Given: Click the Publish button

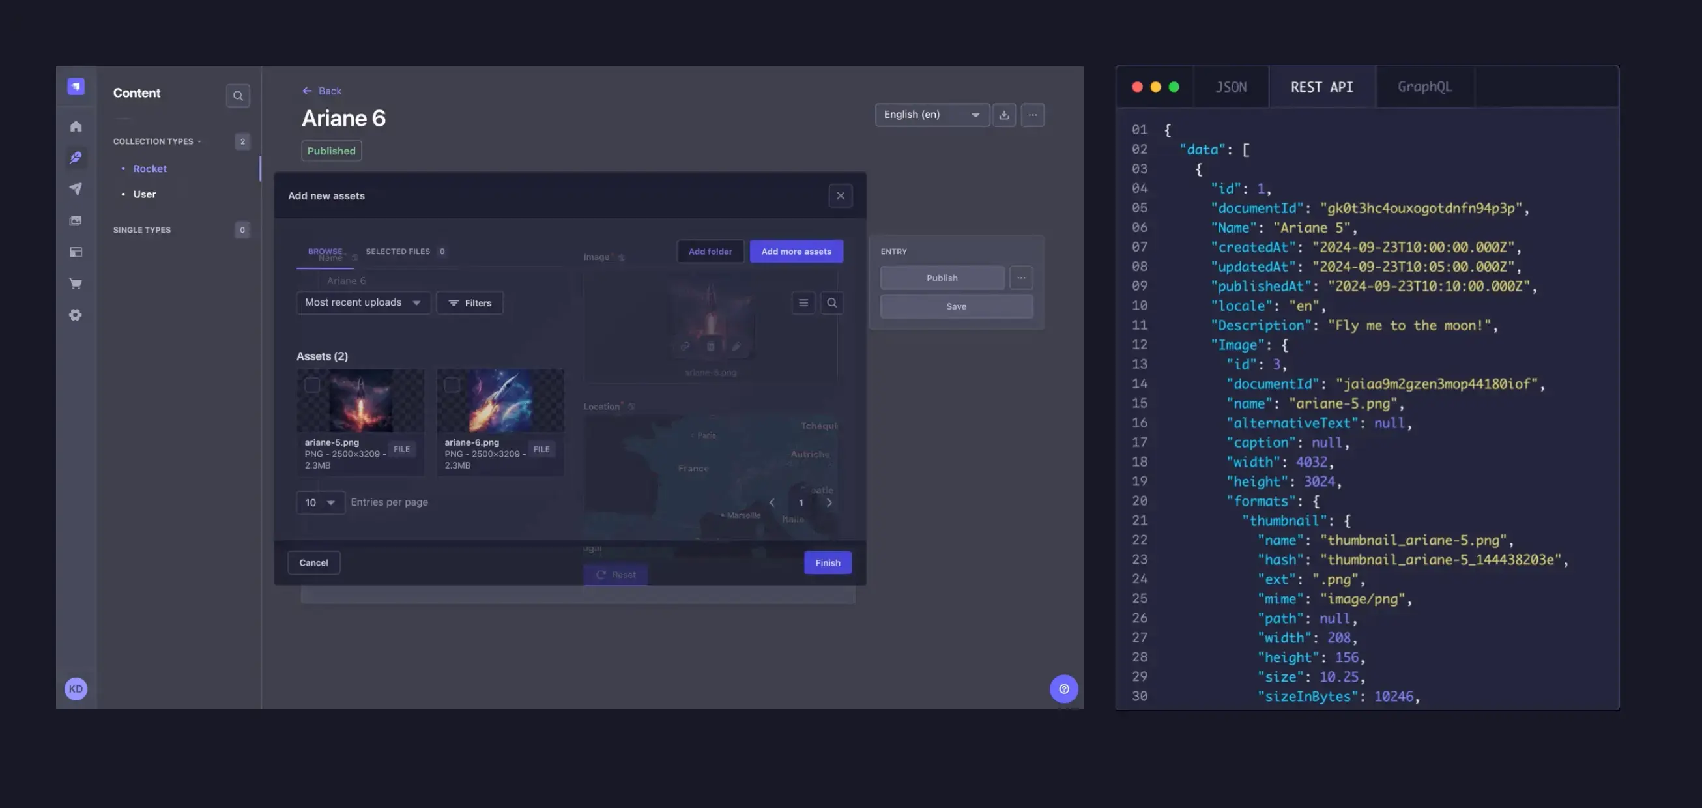Looking at the screenshot, I should (942, 278).
